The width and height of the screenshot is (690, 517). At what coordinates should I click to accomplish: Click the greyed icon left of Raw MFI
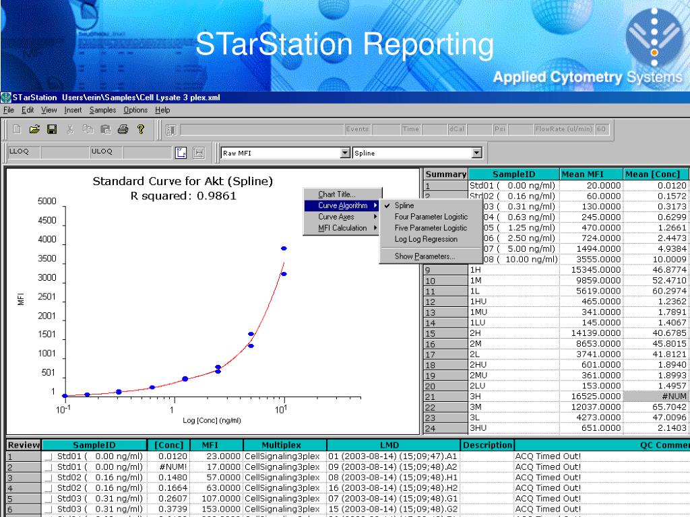coord(199,153)
